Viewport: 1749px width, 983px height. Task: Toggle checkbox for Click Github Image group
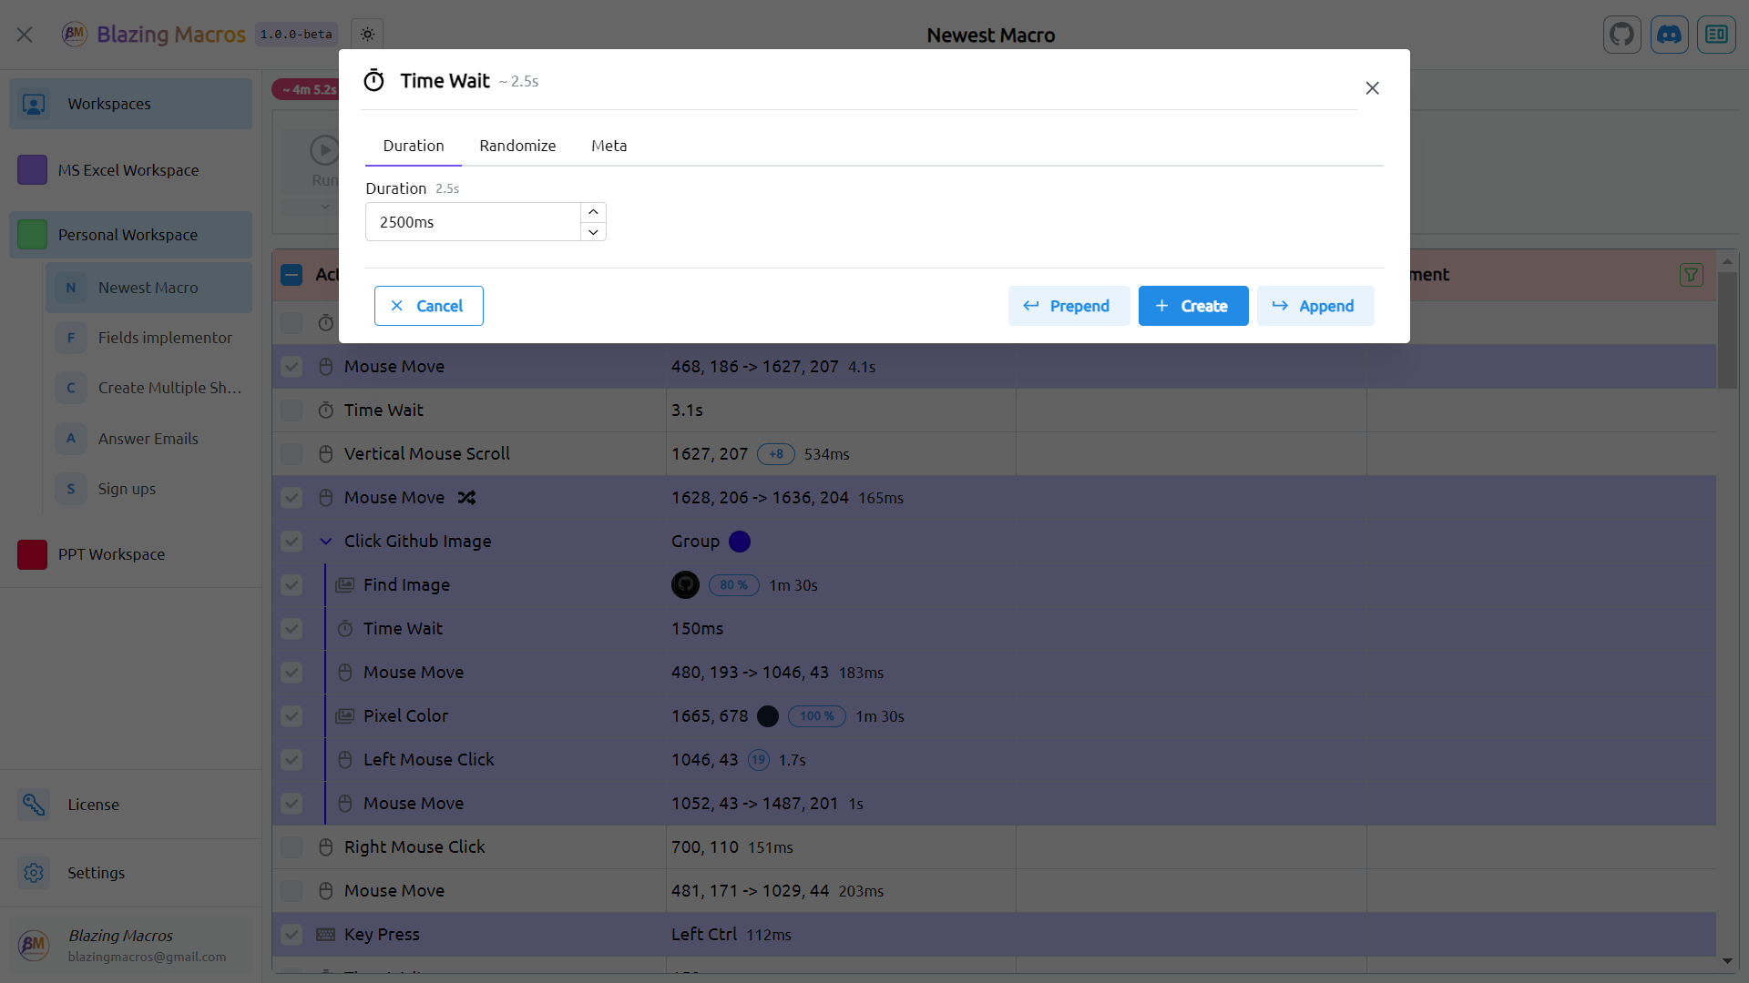291,542
